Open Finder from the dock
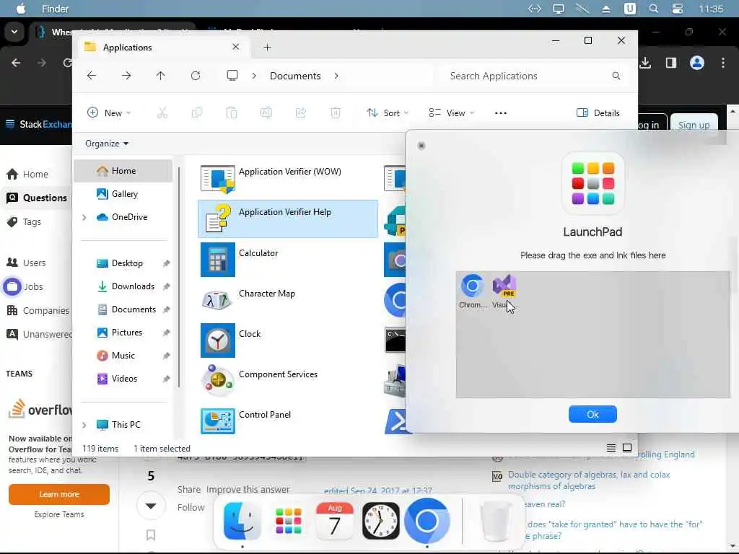This screenshot has height=554, width=739. [242, 521]
